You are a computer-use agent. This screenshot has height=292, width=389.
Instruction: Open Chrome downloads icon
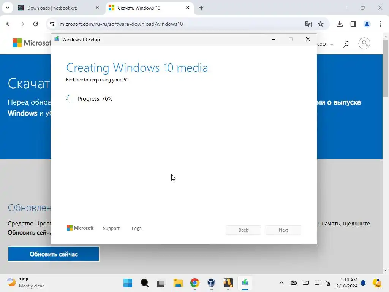pos(340,24)
